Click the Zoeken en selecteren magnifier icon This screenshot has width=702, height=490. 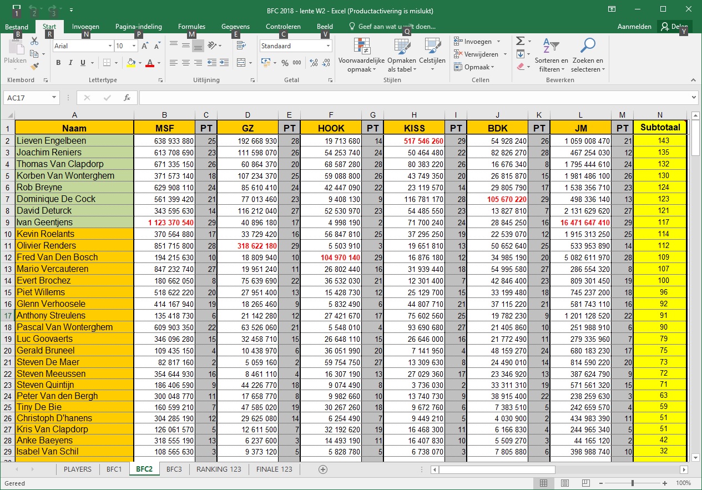pyautogui.click(x=588, y=46)
